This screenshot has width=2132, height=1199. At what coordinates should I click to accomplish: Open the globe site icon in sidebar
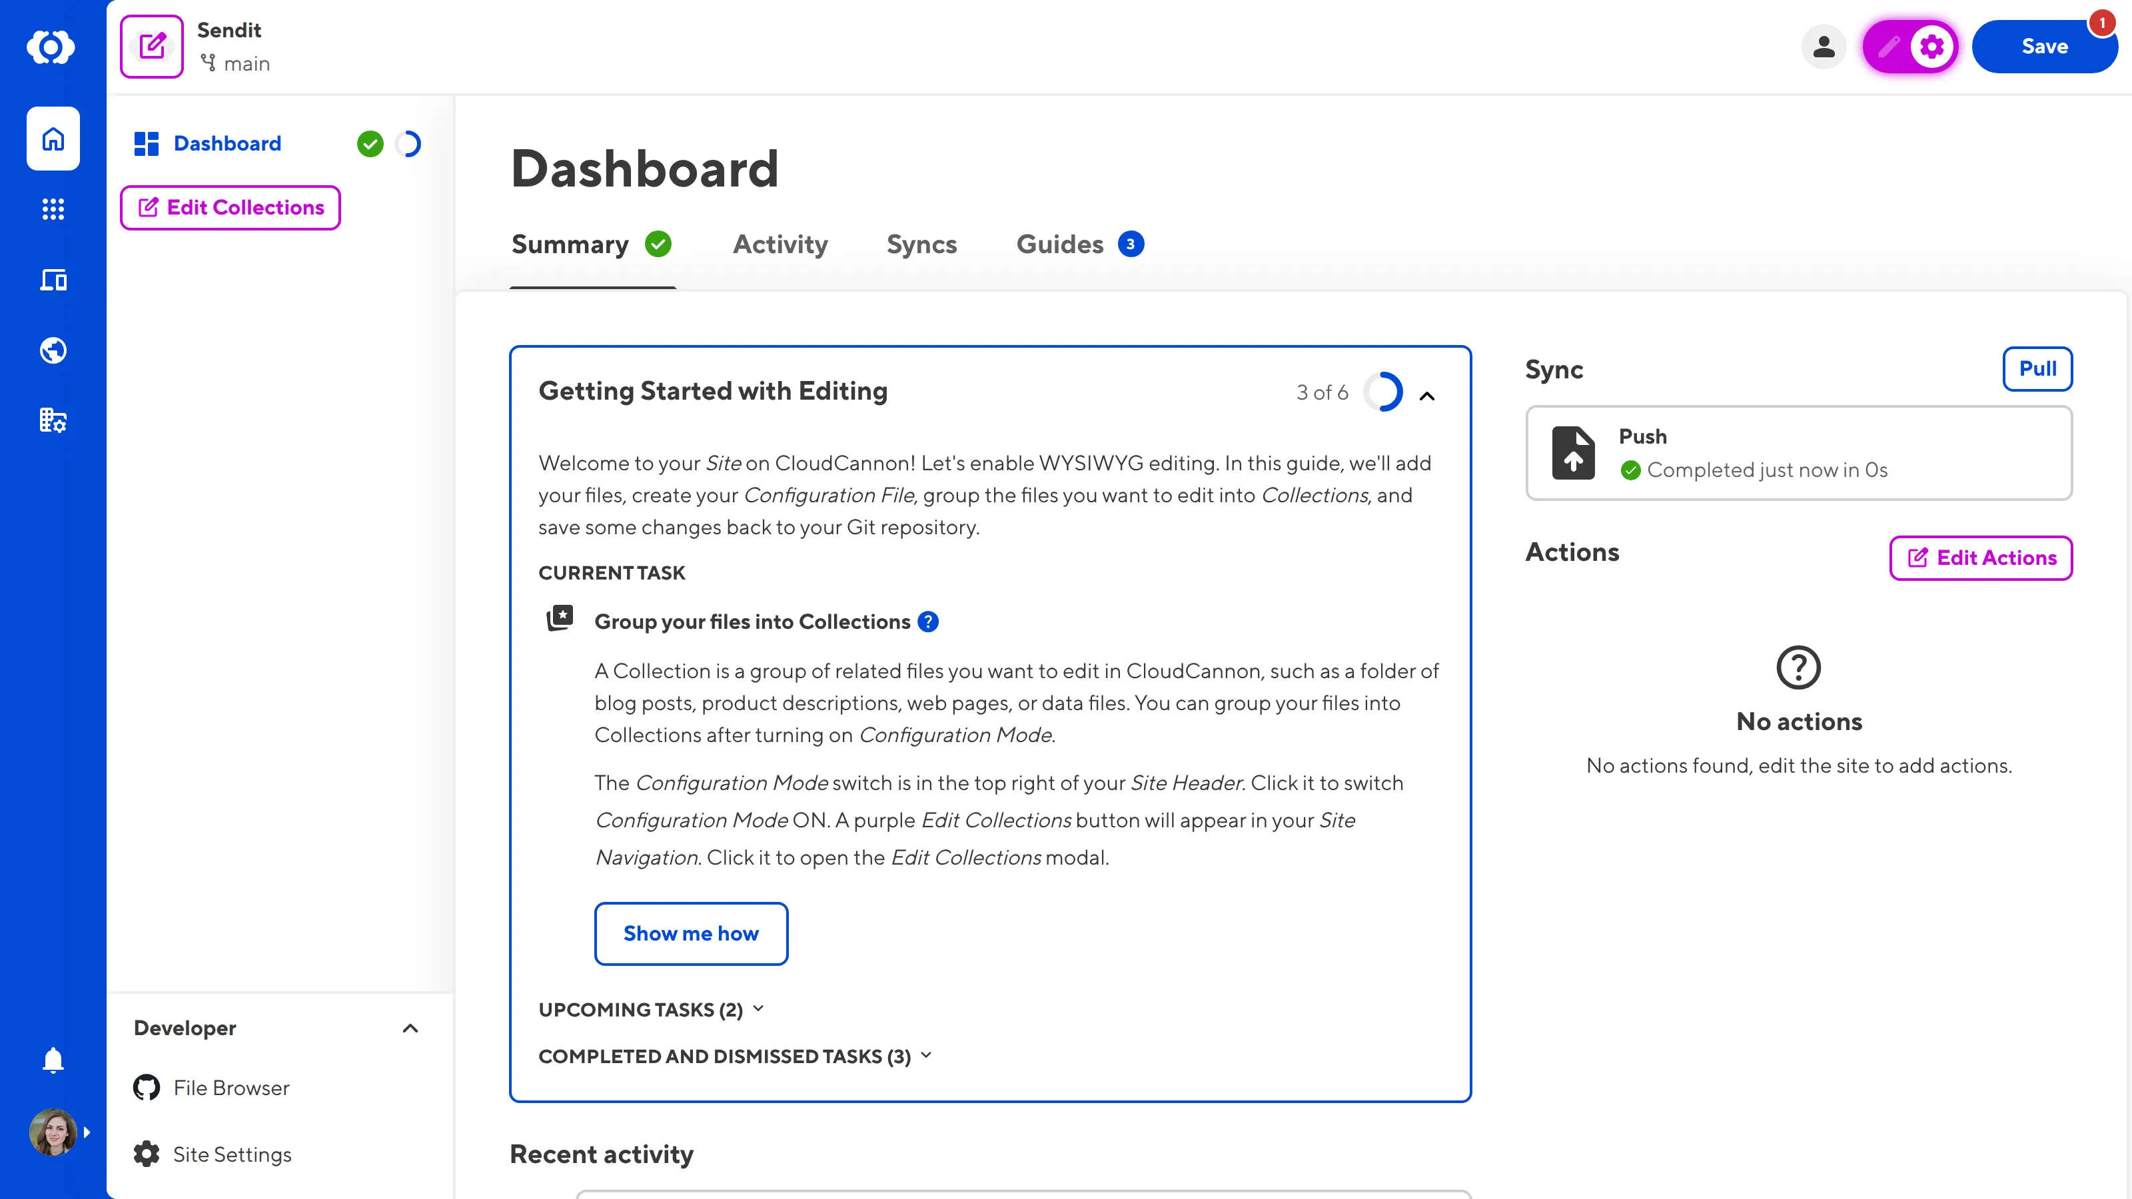click(x=53, y=349)
